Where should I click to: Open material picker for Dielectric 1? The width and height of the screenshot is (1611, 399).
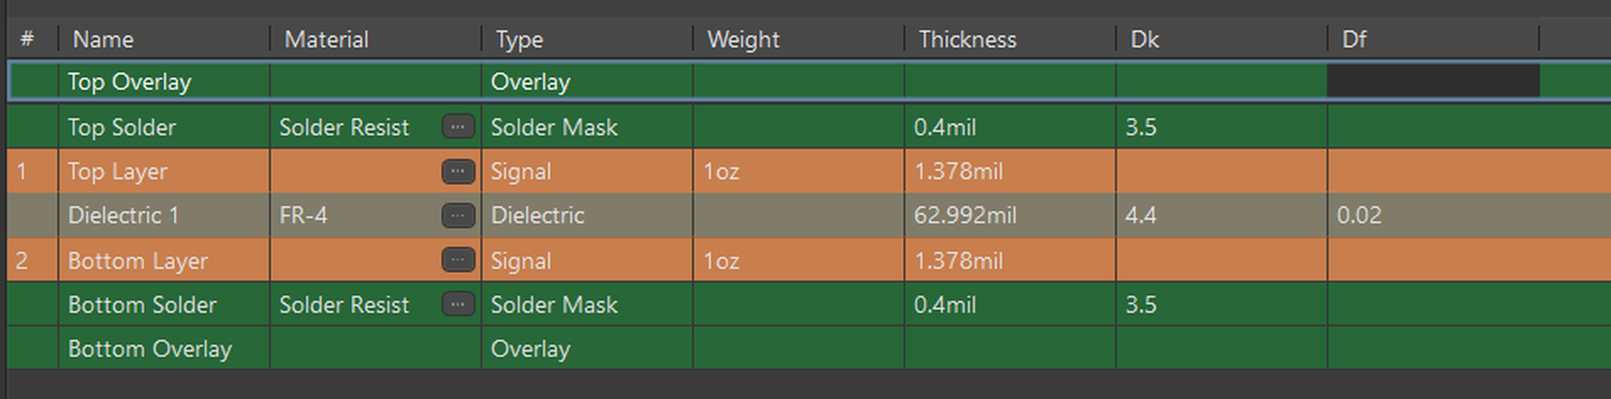(x=458, y=216)
